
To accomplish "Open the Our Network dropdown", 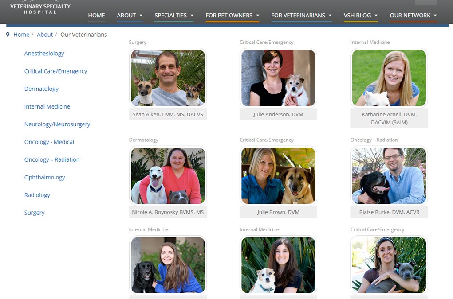I will pyautogui.click(x=413, y=15).
